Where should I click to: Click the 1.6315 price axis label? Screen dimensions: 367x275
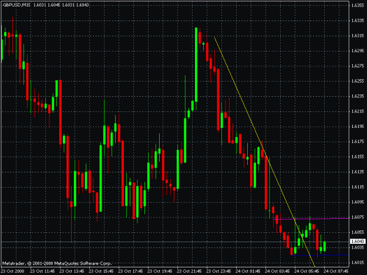coord(358,36)
